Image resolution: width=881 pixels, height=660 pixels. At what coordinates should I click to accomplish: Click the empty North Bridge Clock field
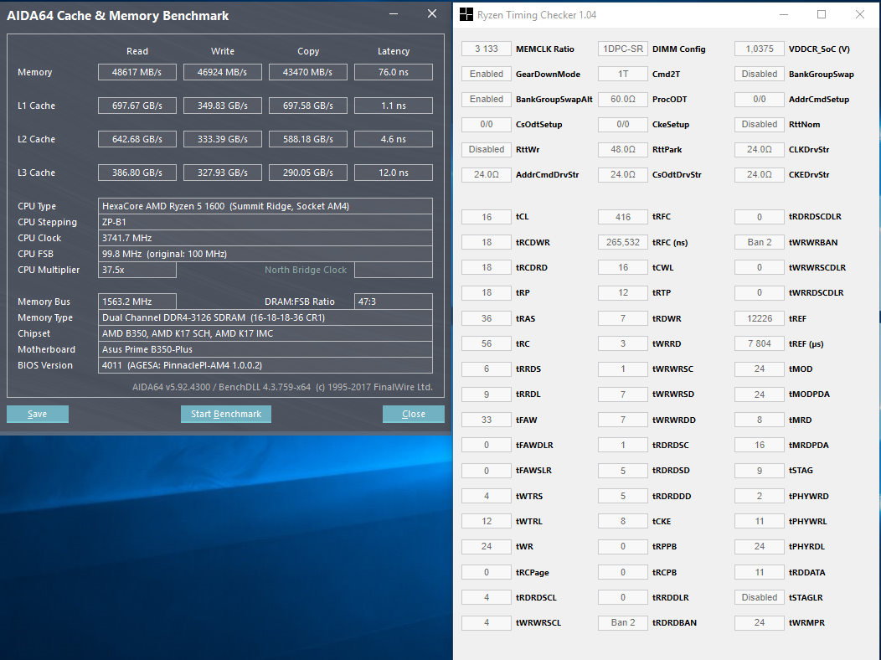coord(394,270)
